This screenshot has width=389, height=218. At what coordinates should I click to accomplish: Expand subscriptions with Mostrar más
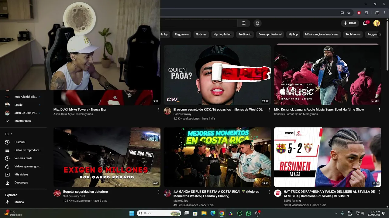click(23, 121)
